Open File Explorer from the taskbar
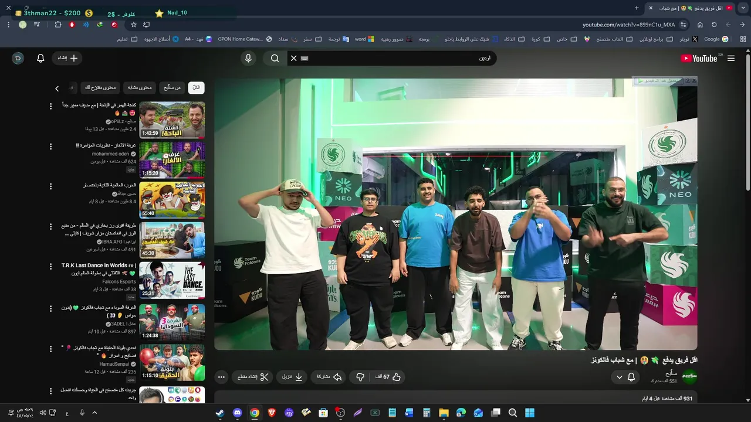751x422 pixels. [x=444, y=413]
